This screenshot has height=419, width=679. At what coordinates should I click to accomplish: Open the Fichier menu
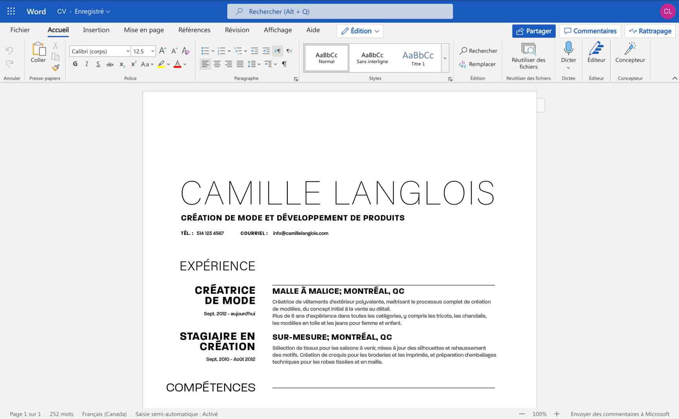click(20, 30)
